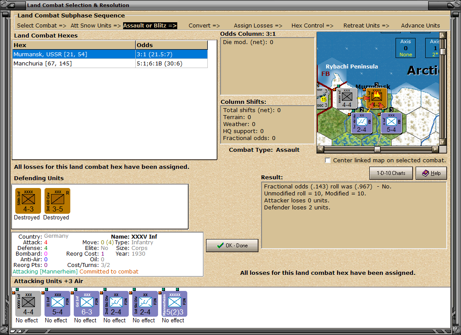Image resolution: width=461 pixels, height=335 pixels.
Task: Click the 1st Ski Div attacking unit counter
Action: (145, 304)
